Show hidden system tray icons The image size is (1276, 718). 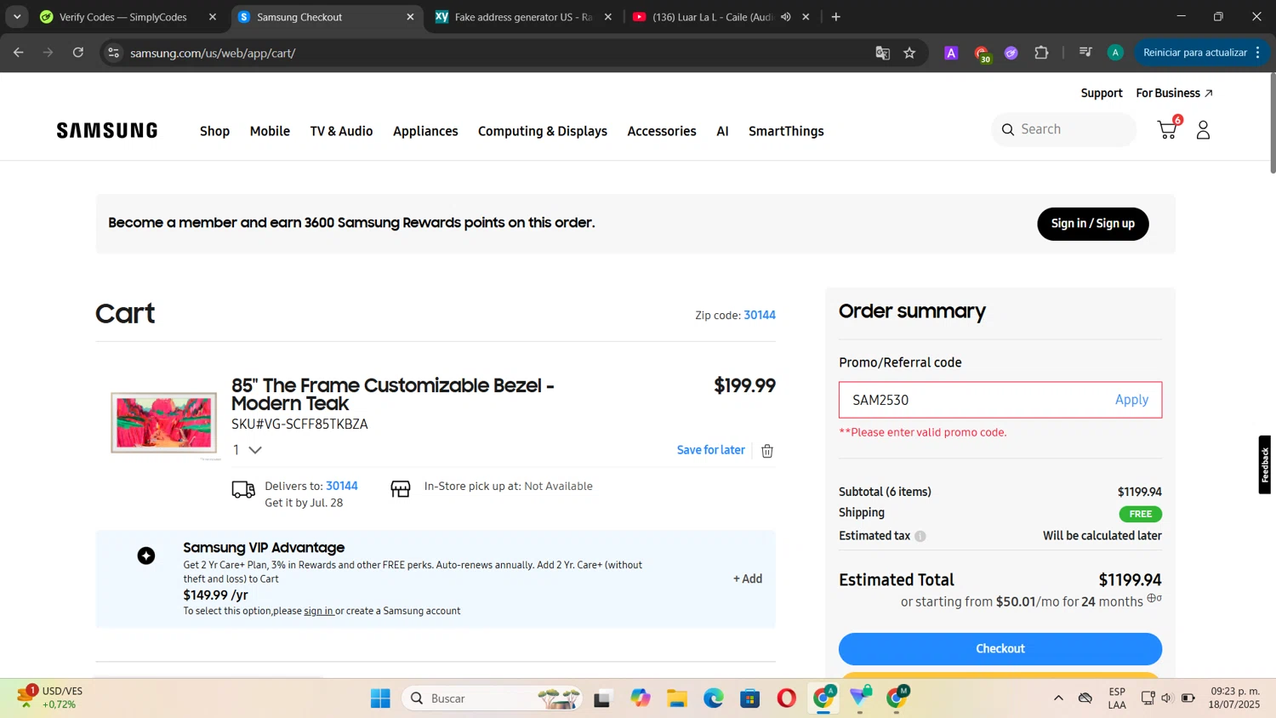pos(1058,698)
